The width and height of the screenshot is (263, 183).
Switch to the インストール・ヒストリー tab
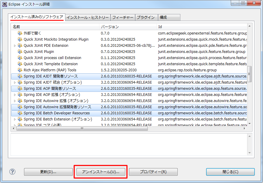tap(88, 18)
